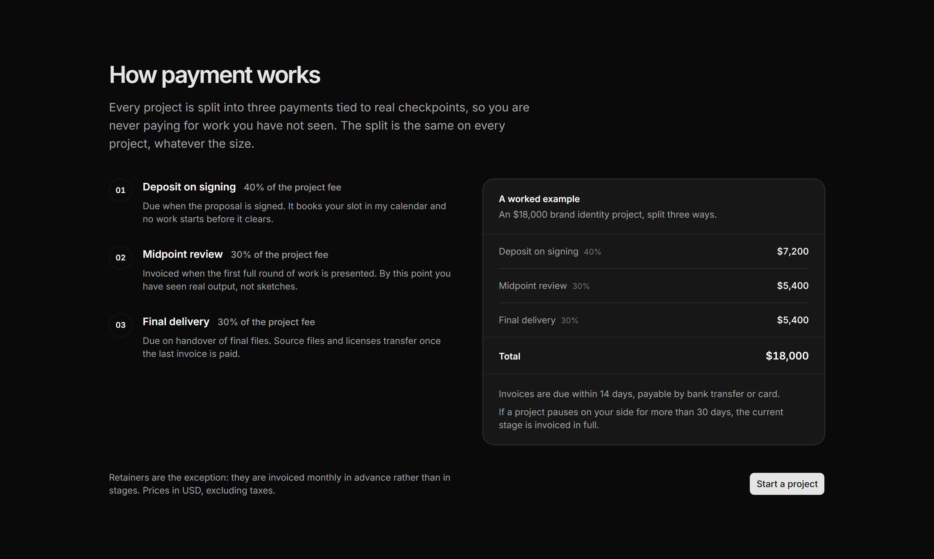
Task: Click the Final delivery step title
Action: pos(176,322)
